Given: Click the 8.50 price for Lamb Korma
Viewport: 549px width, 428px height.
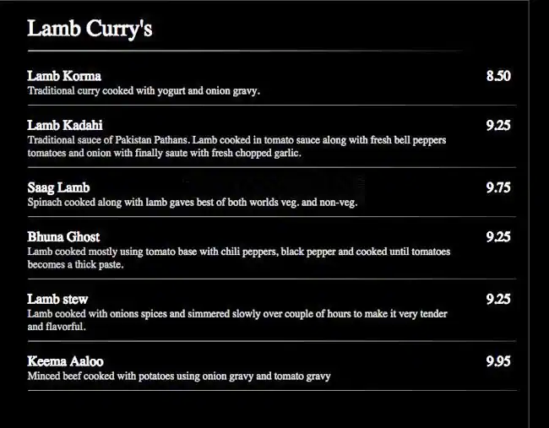Looking at the screenshot, I should click(x=498, y=76).
